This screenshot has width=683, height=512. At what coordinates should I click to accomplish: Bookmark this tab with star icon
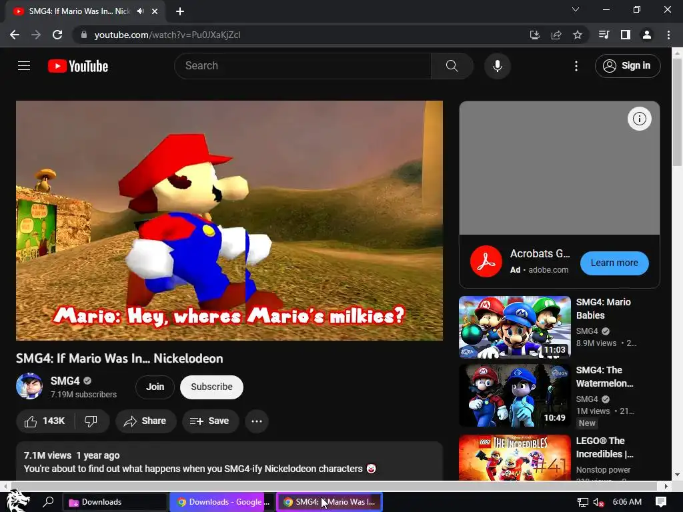coord(577,35)
